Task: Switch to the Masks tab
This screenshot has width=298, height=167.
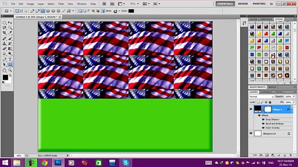Action: click(x=272, y=87)
